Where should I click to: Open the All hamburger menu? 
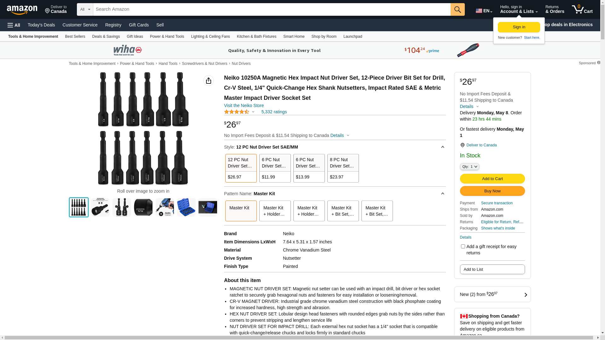pos(14,25)
